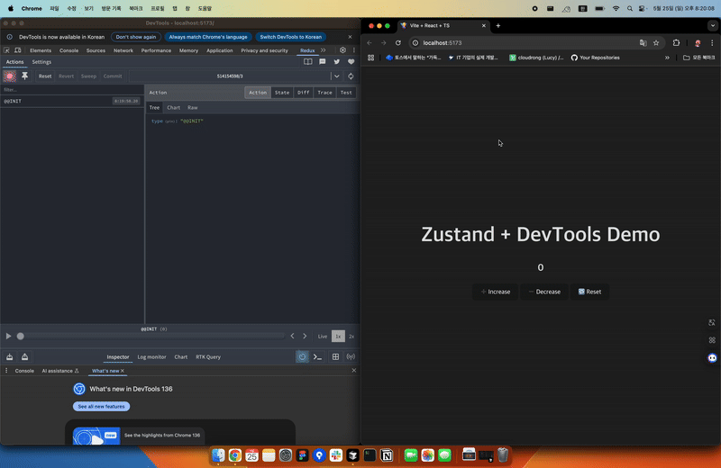Click the Reset button in the demo app
The height and width of the screenshot is (468, 721).
tap(589, 292)
